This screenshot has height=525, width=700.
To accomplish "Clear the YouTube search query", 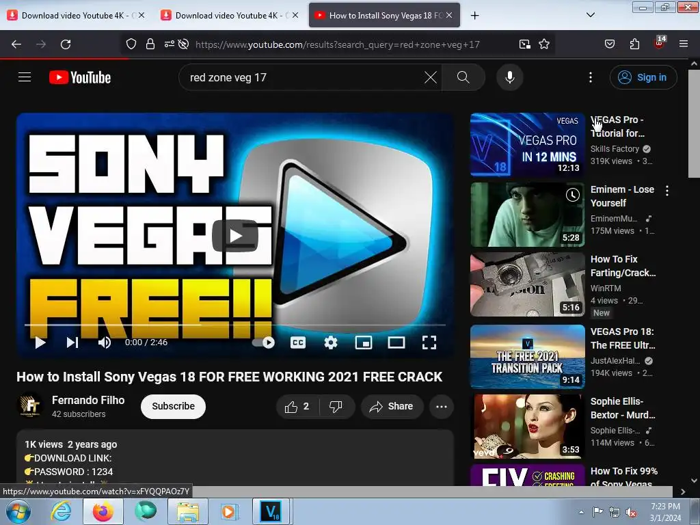I will 431,77.
